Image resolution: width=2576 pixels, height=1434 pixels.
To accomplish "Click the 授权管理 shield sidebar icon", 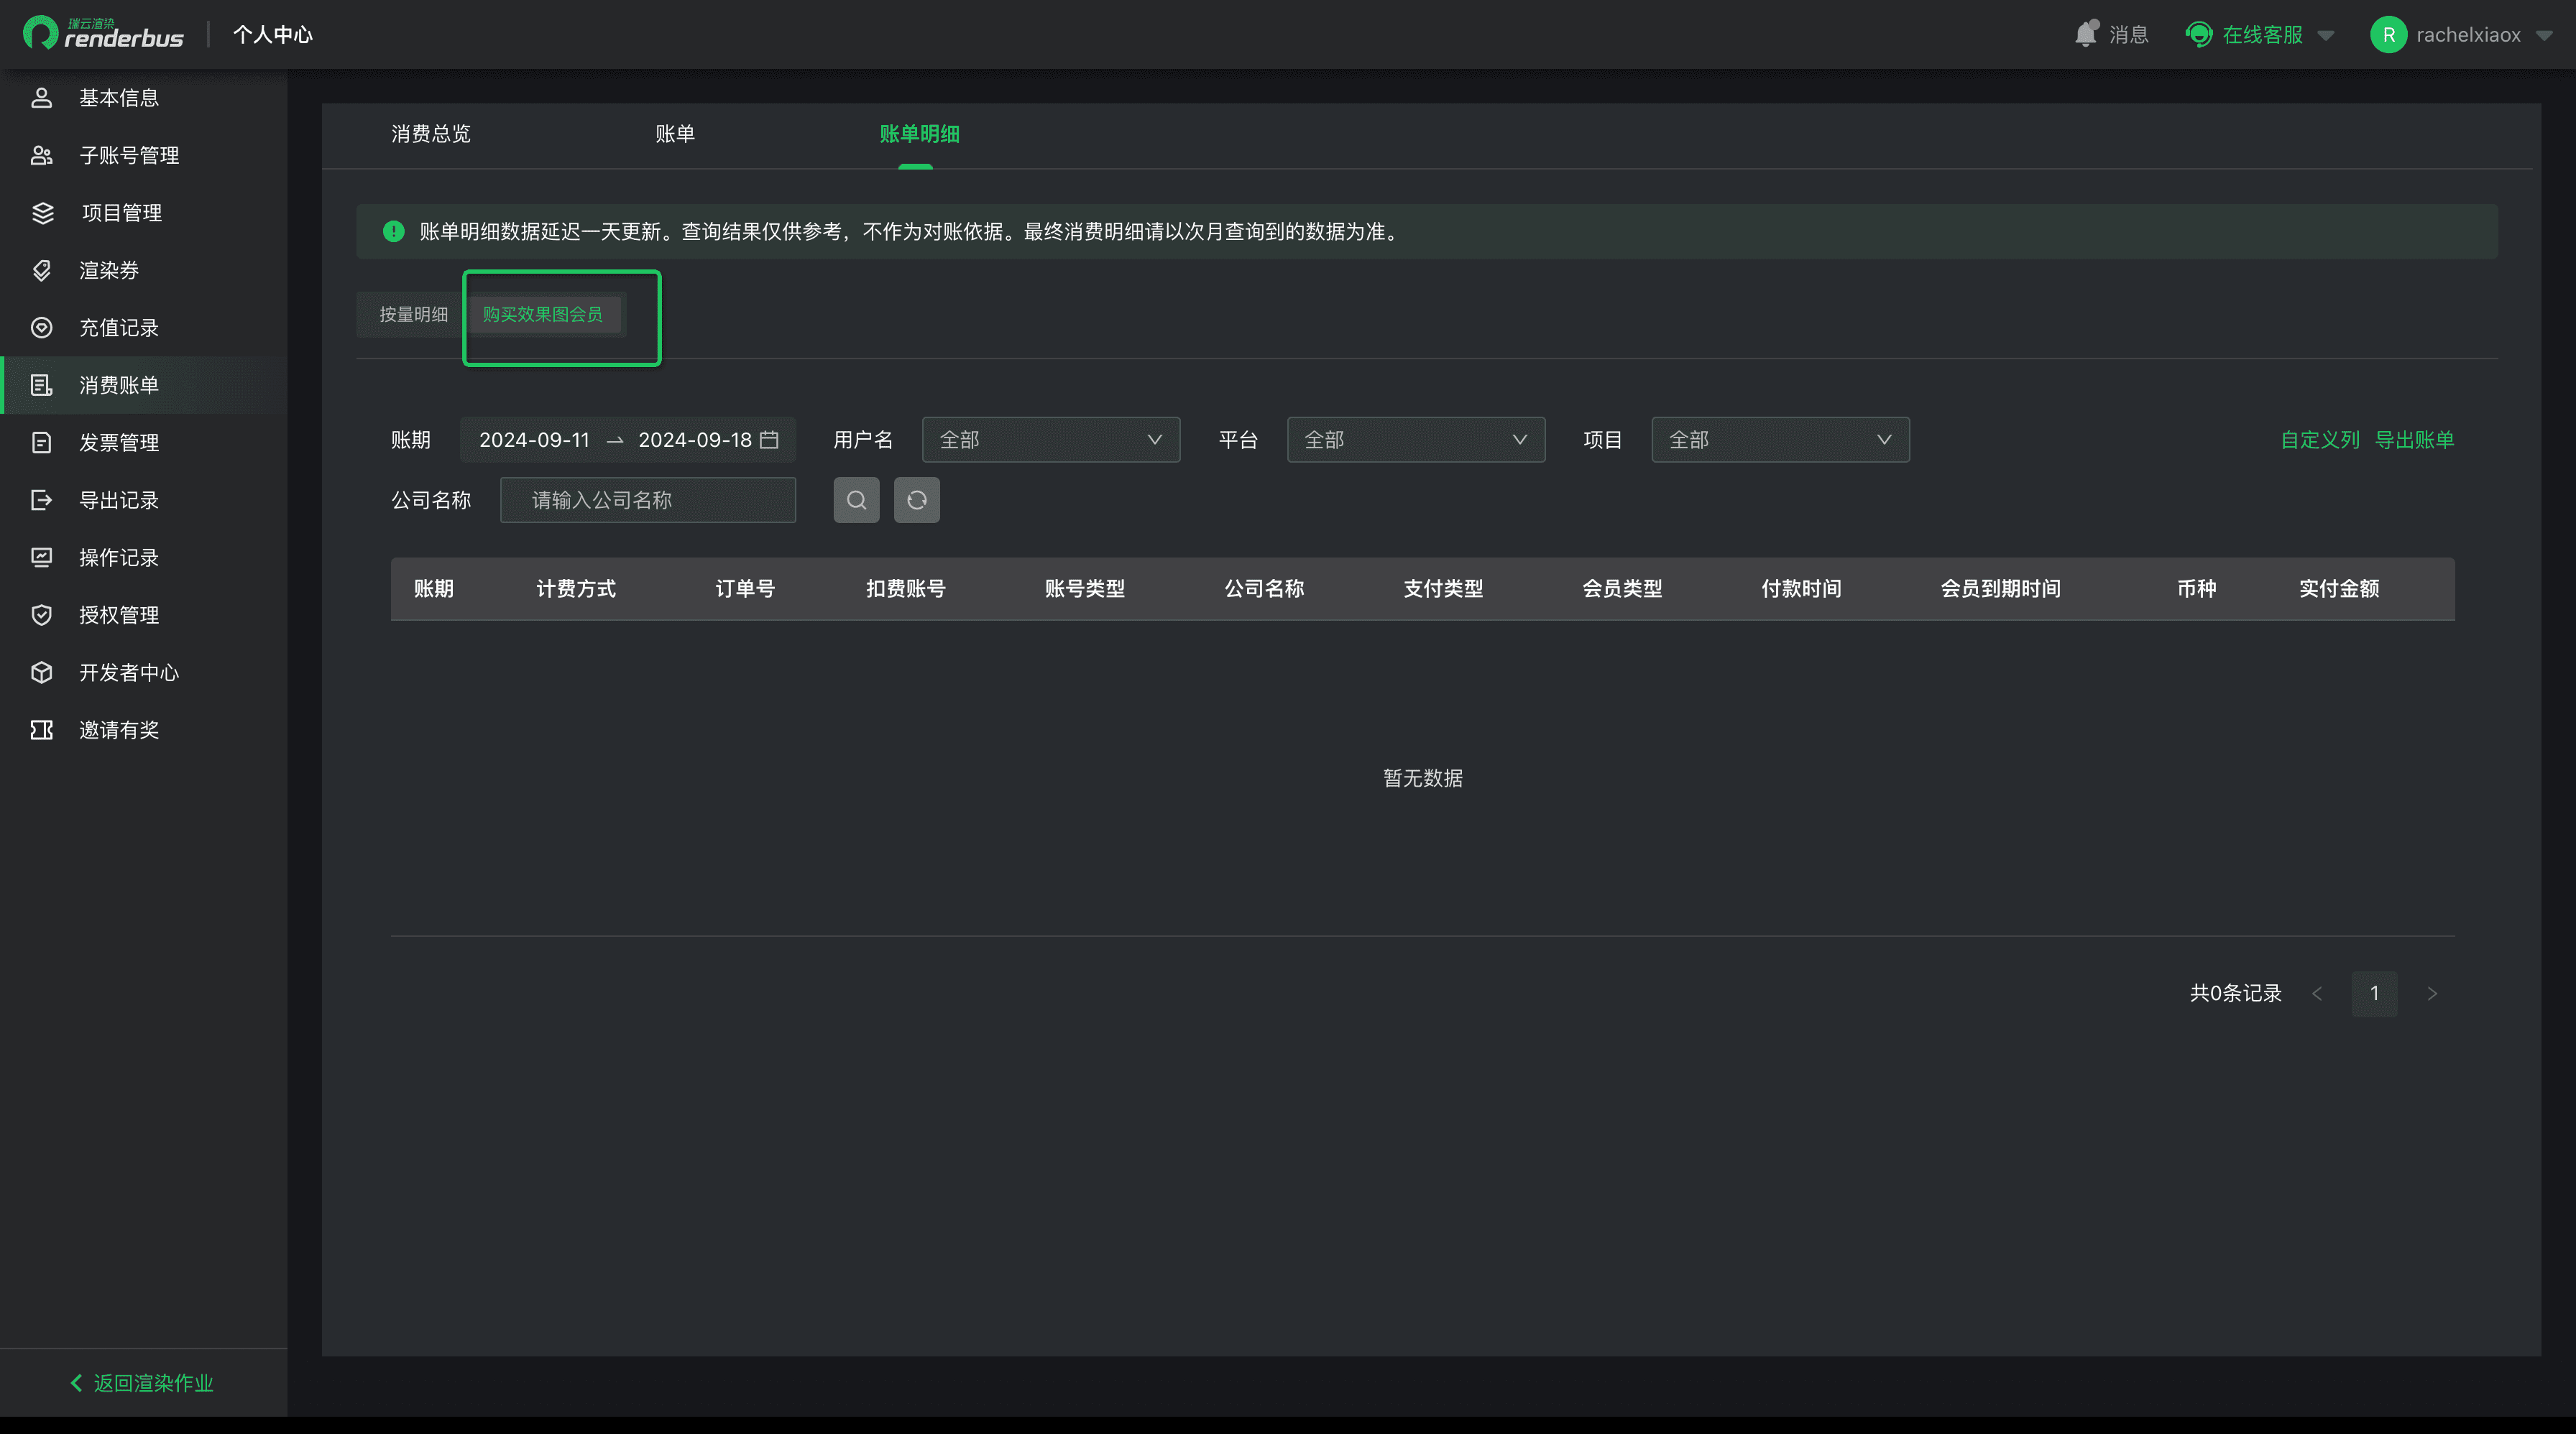I will pos(42,614).
